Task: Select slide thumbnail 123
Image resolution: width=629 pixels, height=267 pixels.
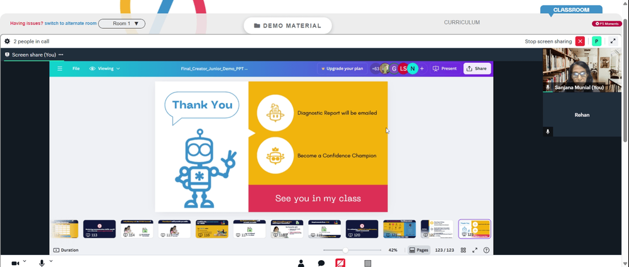Action: click(474, 229)
